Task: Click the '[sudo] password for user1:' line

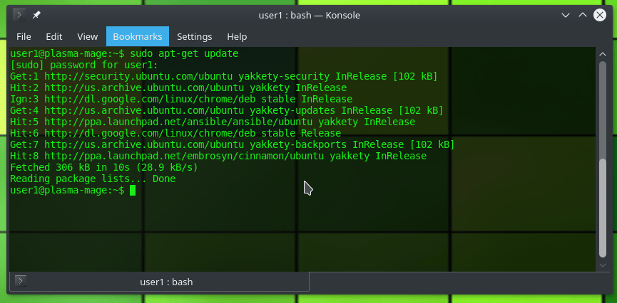Action: pos(84,65)
